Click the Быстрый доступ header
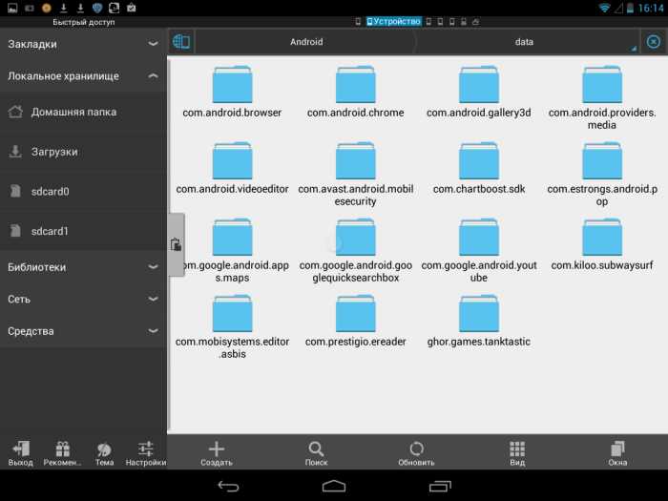 (x=84, y=22)
